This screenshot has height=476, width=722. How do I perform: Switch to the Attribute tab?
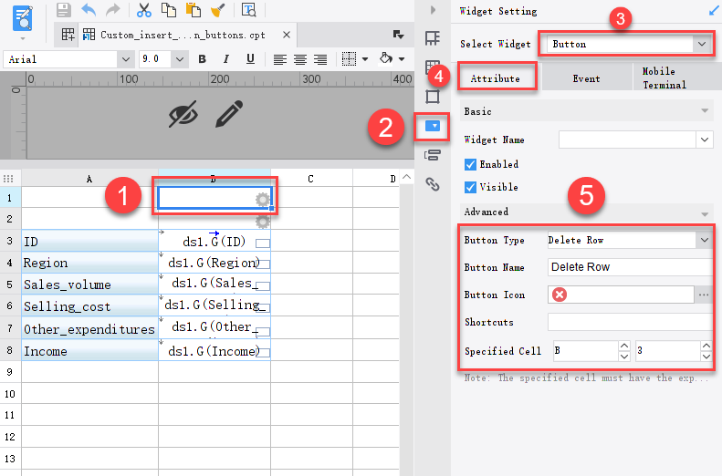pos(497,78)
